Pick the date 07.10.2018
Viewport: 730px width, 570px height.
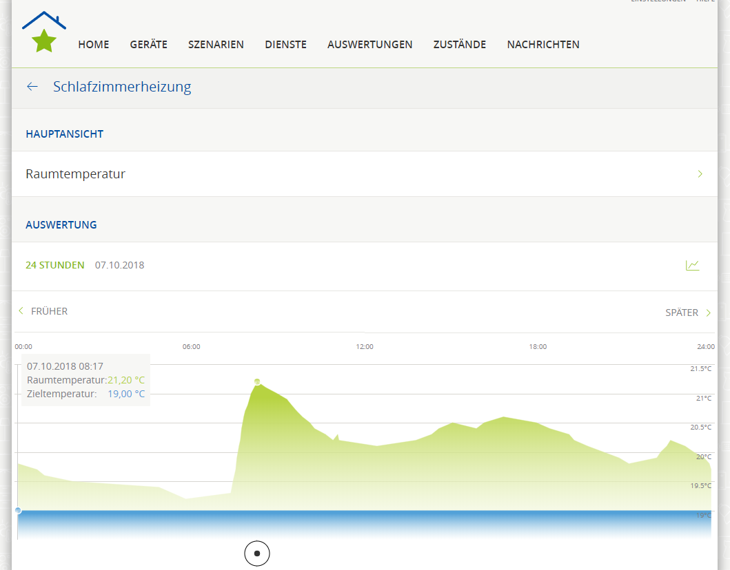[120, 265]
